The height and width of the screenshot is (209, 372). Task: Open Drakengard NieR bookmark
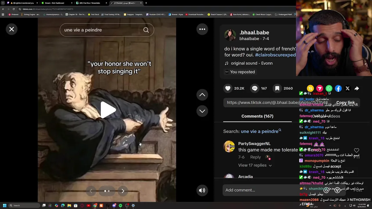point(283,14)
